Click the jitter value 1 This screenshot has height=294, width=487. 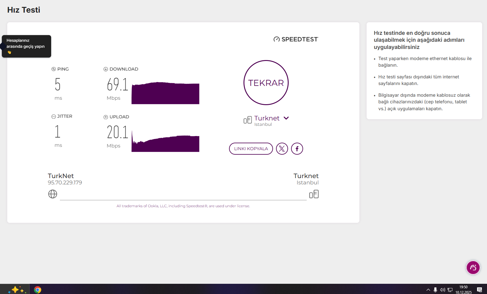click(x=57, y=132)
